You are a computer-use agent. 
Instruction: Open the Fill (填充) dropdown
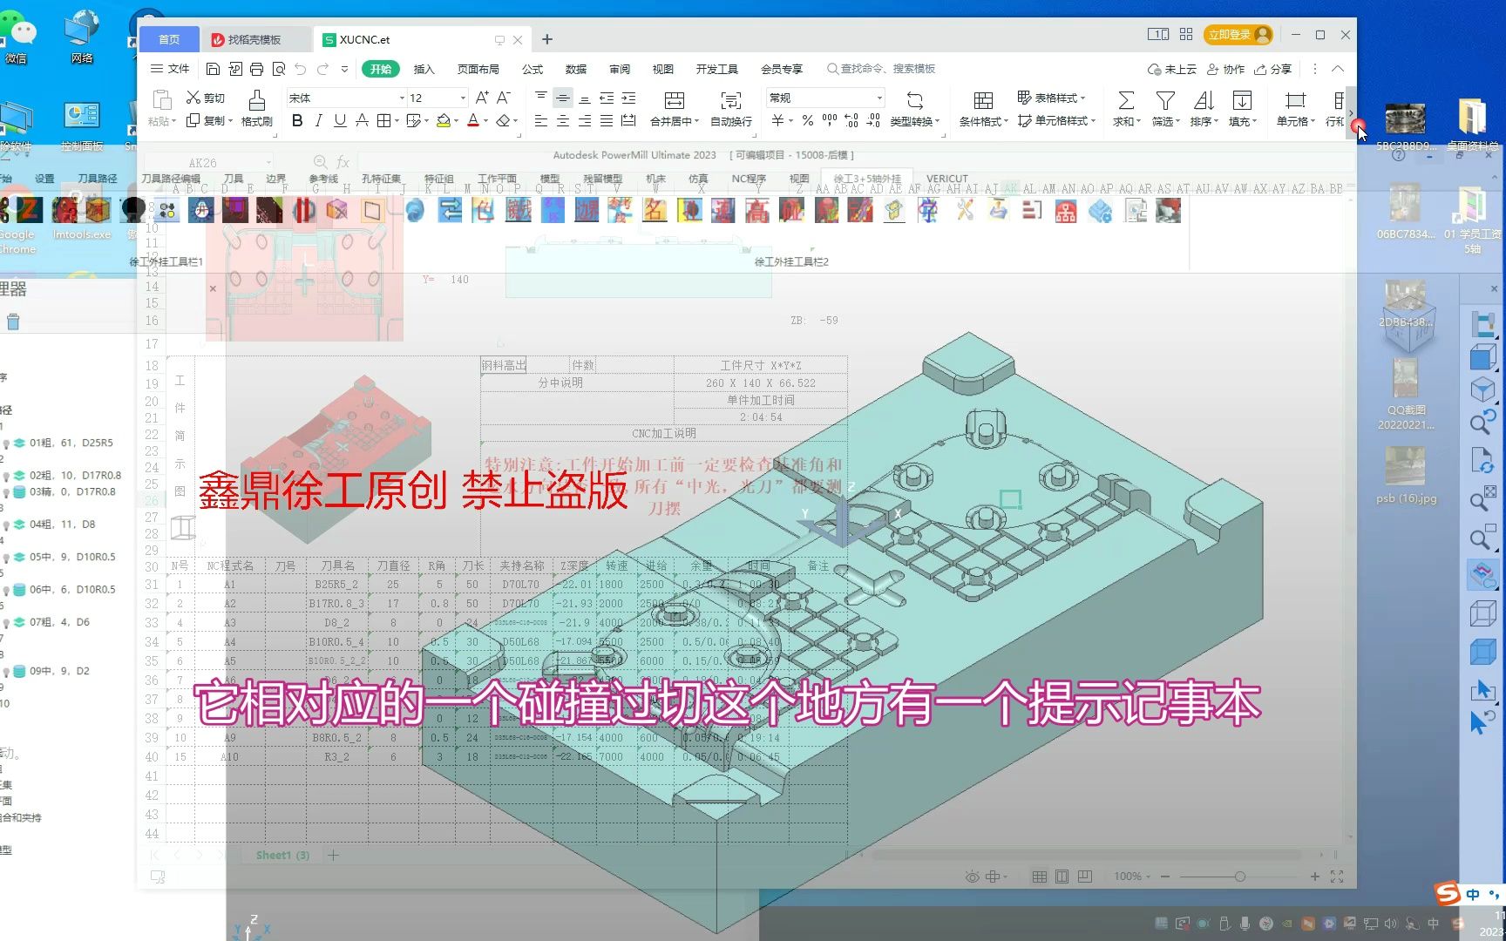pyautogui.click(x=1242, y=109)
